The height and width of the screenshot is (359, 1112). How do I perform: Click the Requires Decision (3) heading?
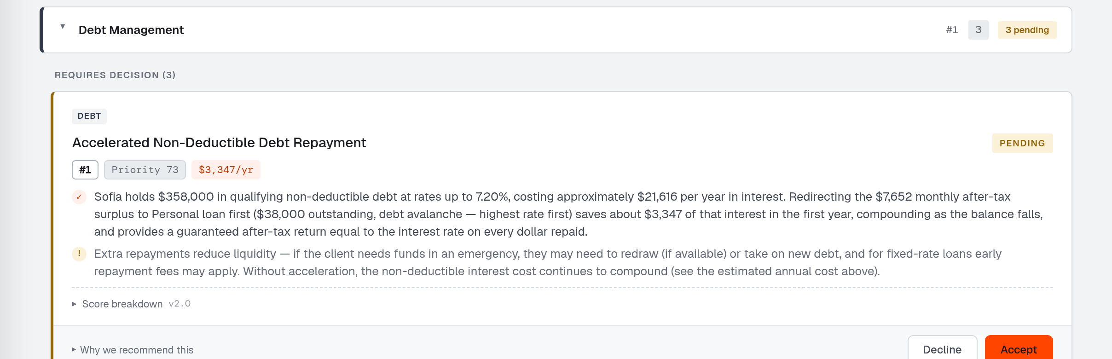point(115,75)
